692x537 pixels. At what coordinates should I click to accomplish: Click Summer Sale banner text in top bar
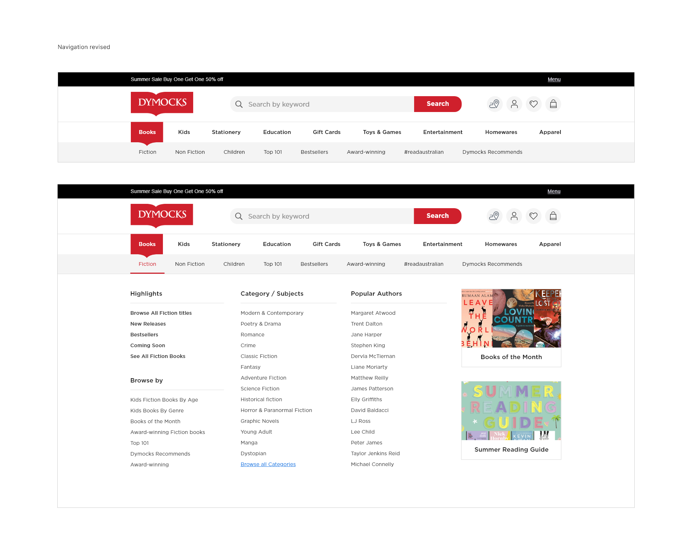point(177,79)
